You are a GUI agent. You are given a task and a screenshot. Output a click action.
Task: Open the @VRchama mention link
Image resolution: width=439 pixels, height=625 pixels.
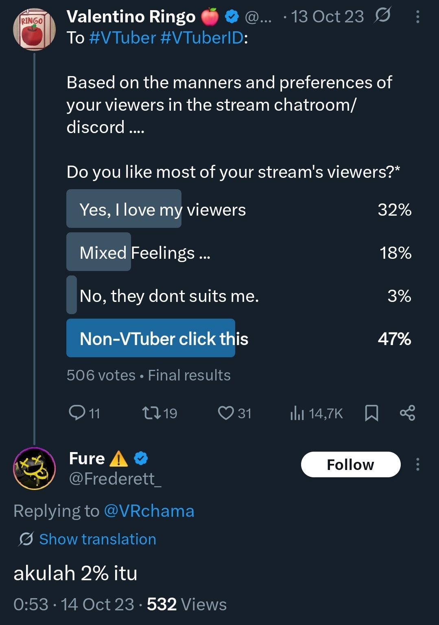point(149,511)
